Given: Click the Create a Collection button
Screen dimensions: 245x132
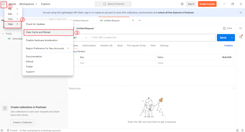Looking at the screenshot, I should [x=23, y=123].
